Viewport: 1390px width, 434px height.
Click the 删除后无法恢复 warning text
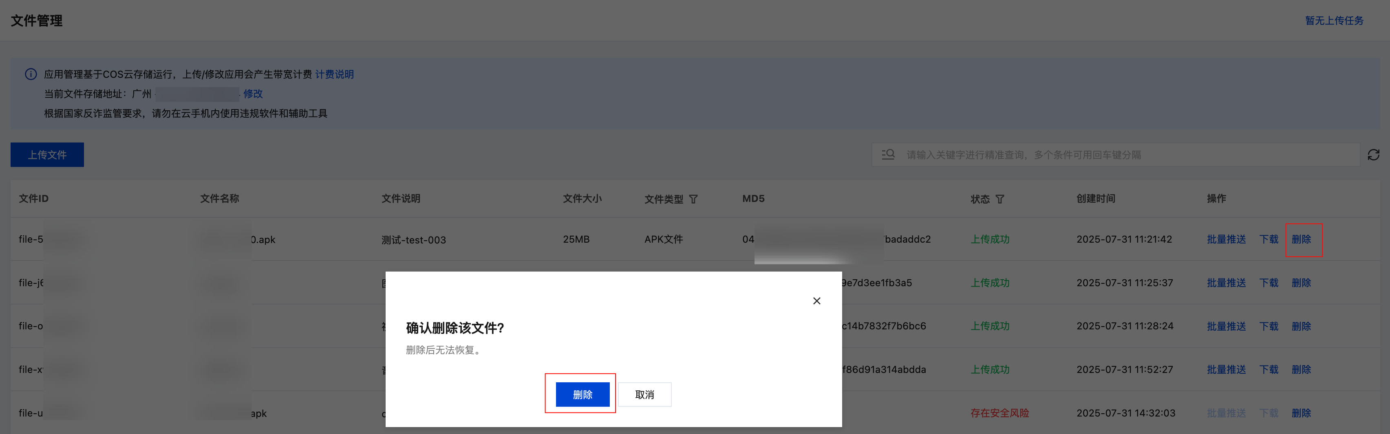tap(443, 350)
